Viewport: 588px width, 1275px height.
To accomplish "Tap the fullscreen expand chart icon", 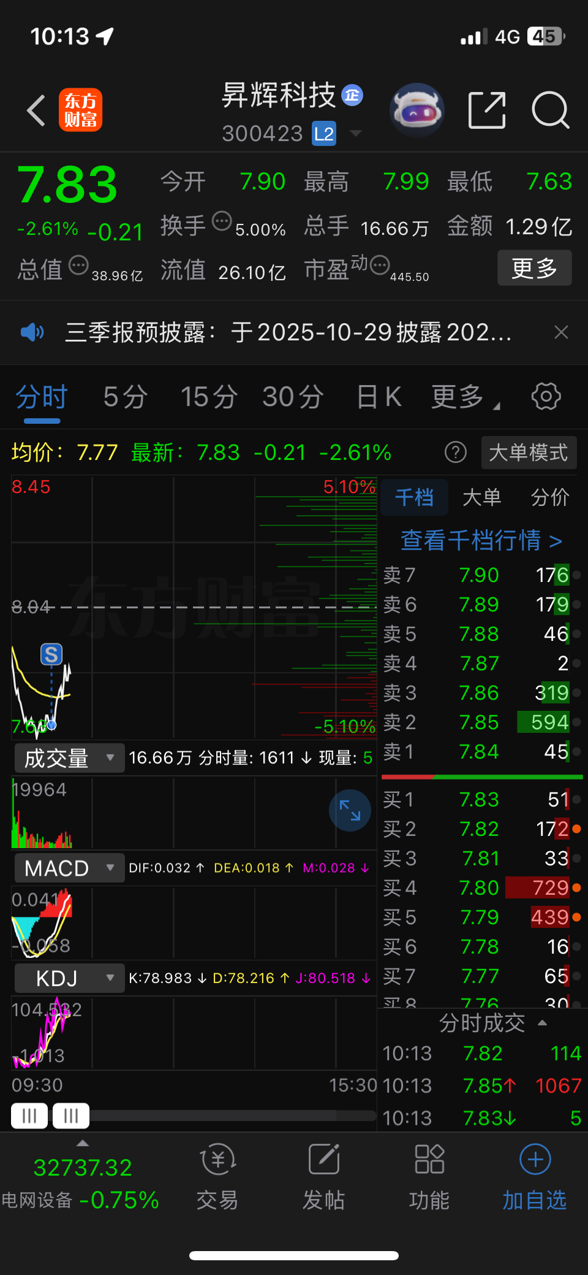I will point(350,810).
